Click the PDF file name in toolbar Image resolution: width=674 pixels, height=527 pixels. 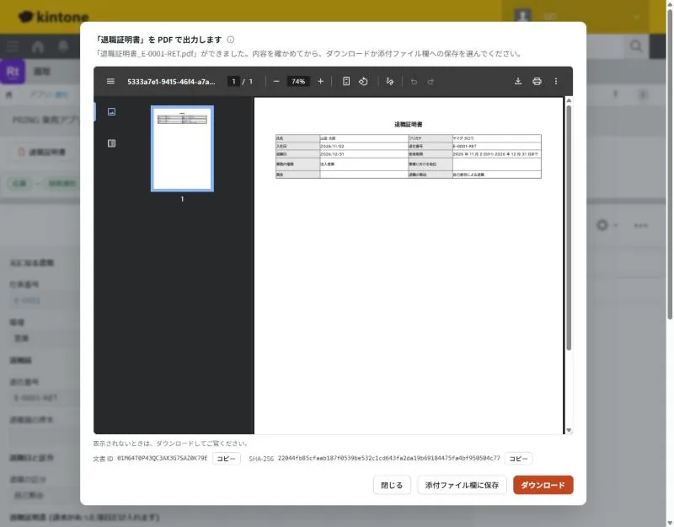pyautogui.click(x=171, y=81)
